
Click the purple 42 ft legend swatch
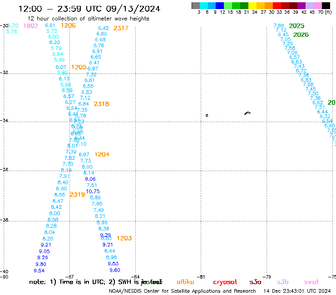click(301, 5)
